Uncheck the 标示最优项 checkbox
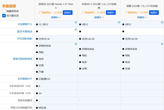The image size is (164, 110). pos(4,16)
